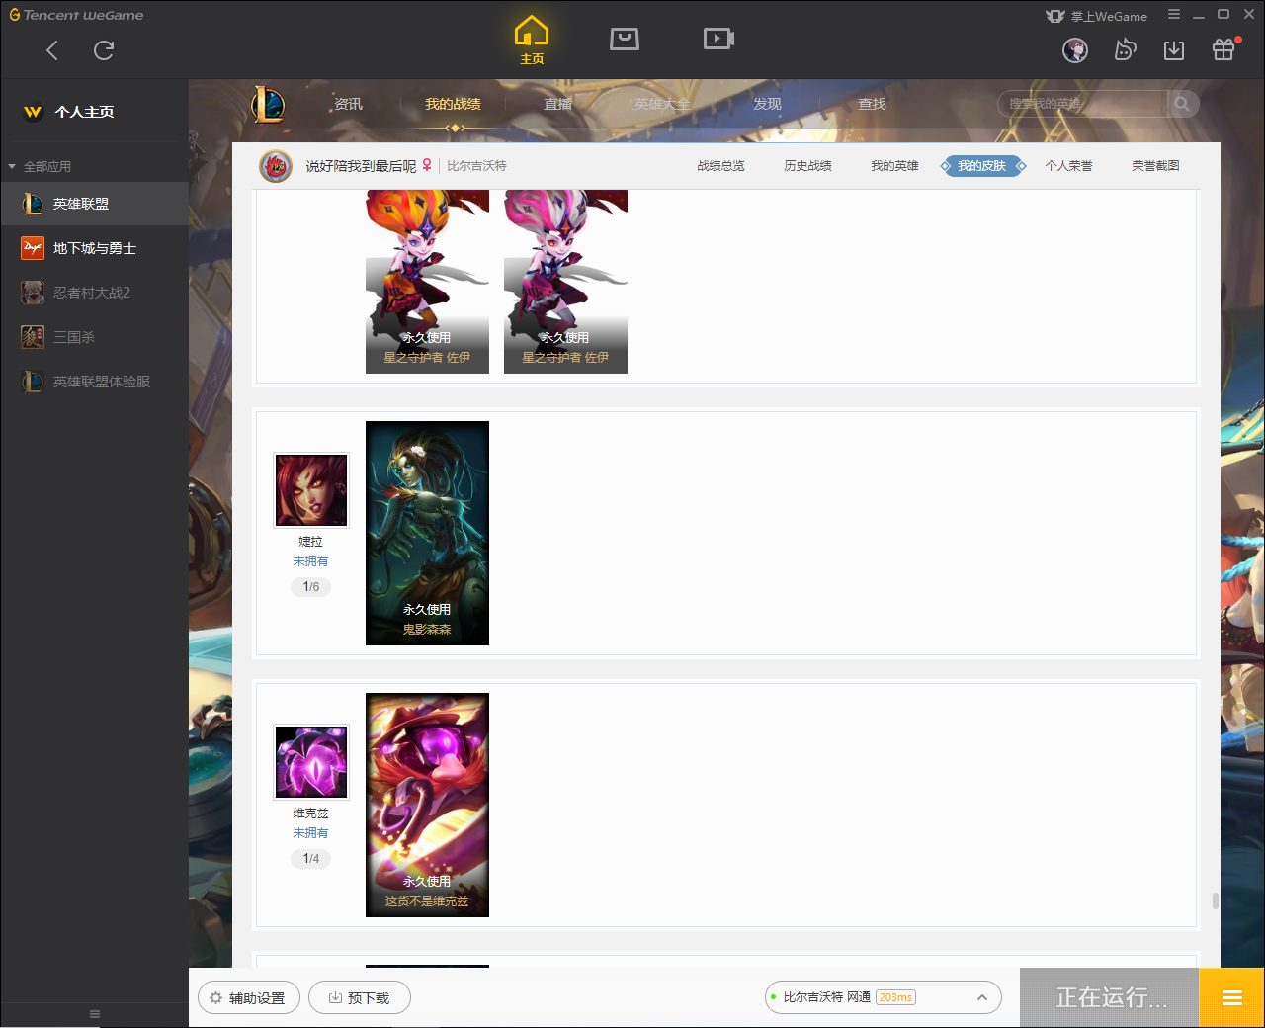This screenshot has height=1028, width=1265.
Task: Click 维克兹 champion portrait
Action: click(x=311, y=762)
